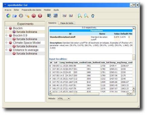Select the second magnifier zoom tool
This screenshot has width=147, height=115.
(86, 16)
